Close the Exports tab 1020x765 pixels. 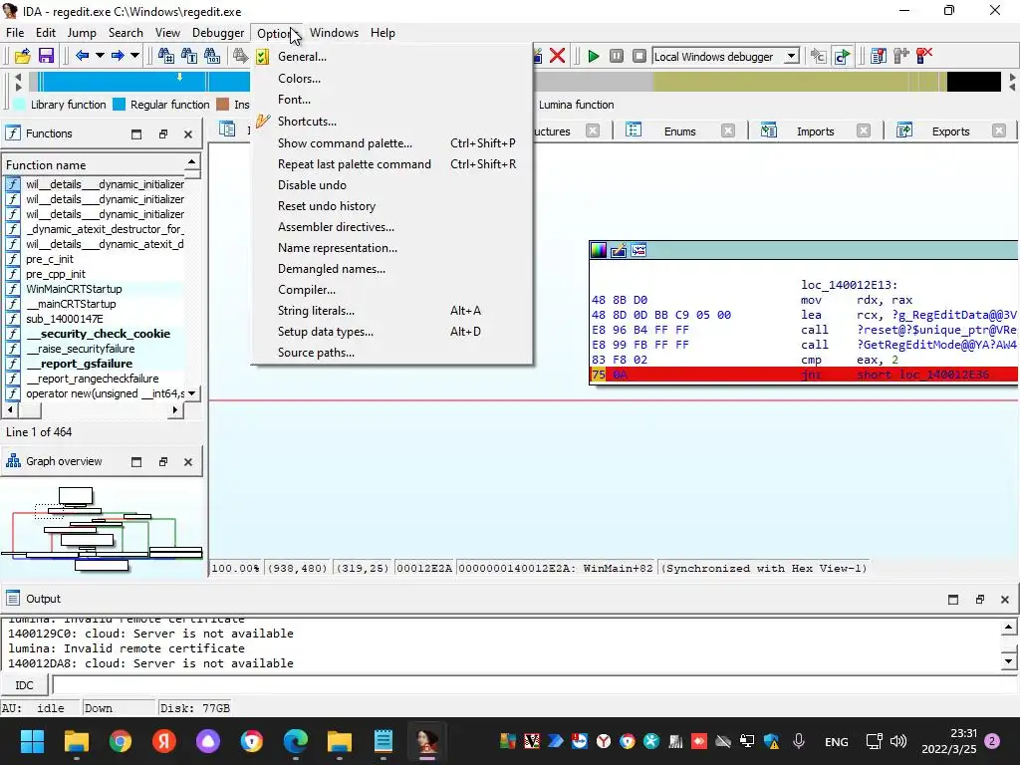(999, 130)
